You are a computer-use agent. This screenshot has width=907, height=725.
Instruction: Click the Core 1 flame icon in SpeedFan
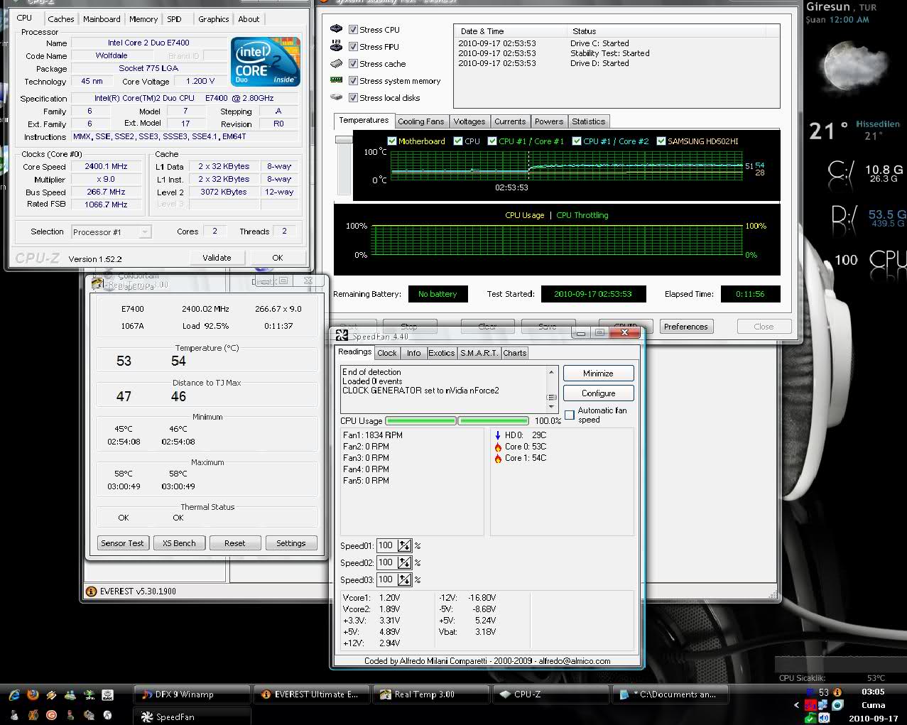coord(498,458)
